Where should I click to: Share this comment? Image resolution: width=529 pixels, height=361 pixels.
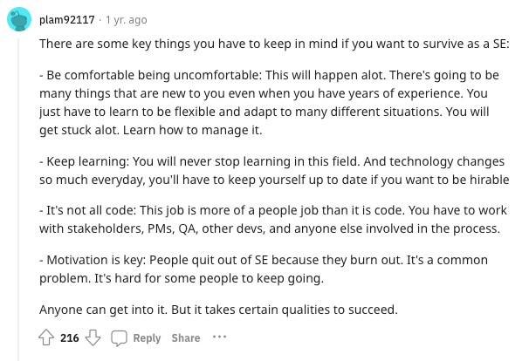(x=186, y=337)
